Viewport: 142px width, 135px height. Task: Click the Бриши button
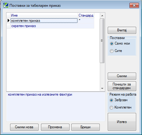pyautogui.click(x=85, y=127)
